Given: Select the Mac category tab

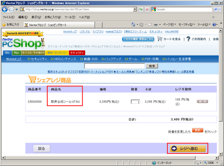Looking at the screenshot, I should [x=16, y=53].
